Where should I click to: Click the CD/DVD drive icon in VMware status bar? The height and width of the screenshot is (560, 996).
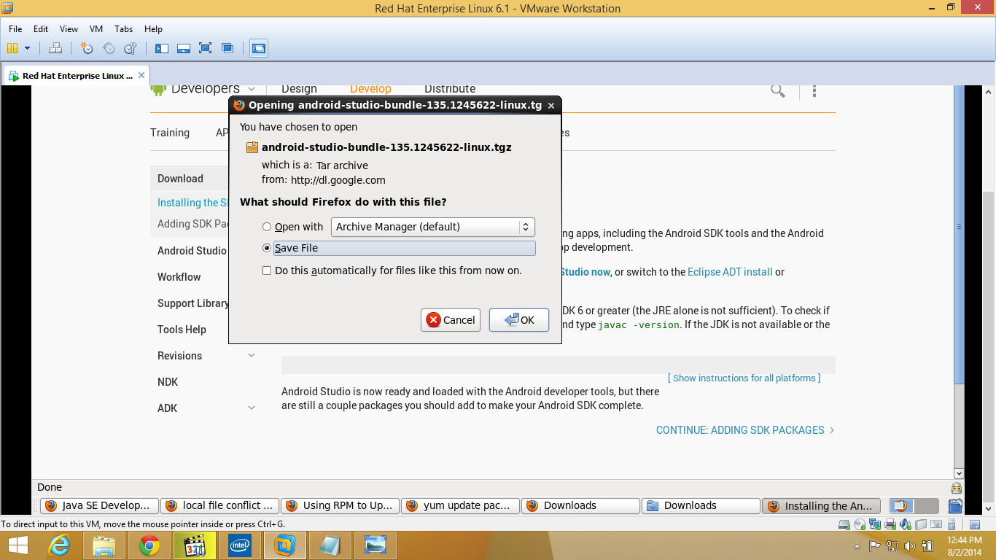pyautogui.click(x=860, y=524)
